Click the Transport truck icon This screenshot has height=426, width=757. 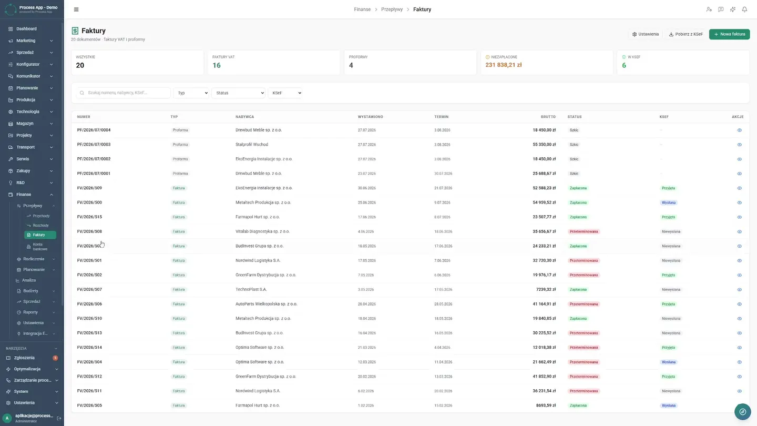[x=11, y=147]
